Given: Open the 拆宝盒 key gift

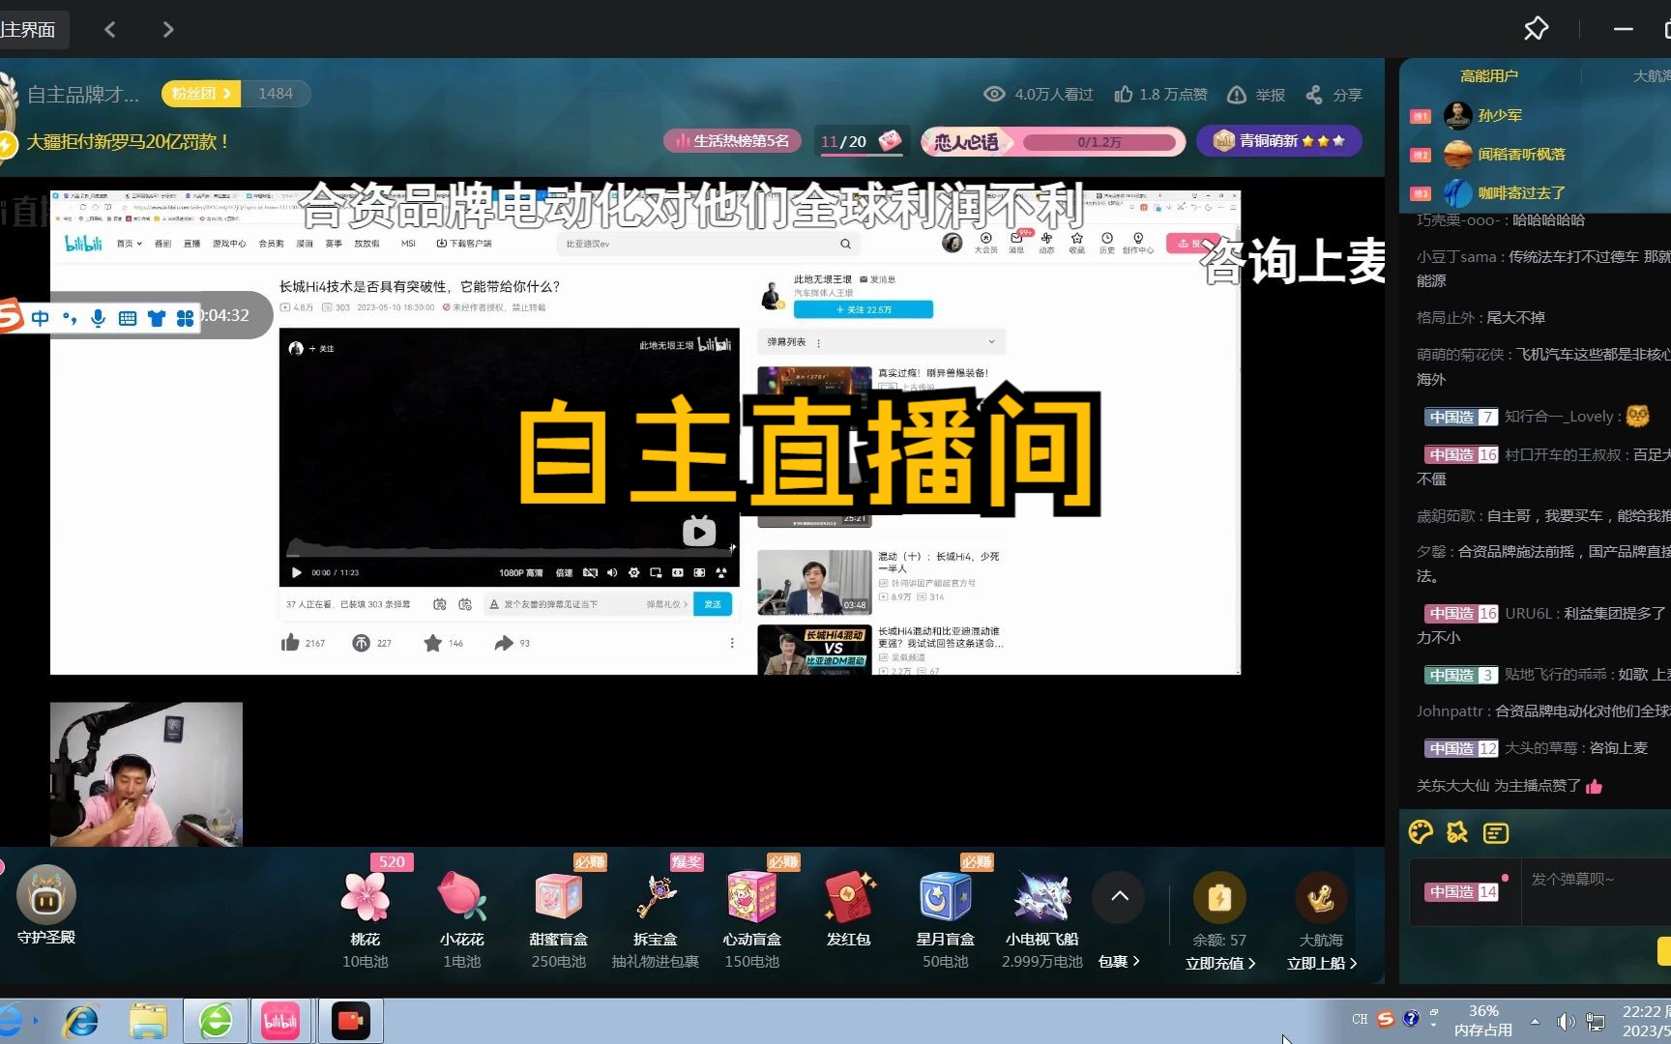Looking at the screenshot, I should (656, 896).
